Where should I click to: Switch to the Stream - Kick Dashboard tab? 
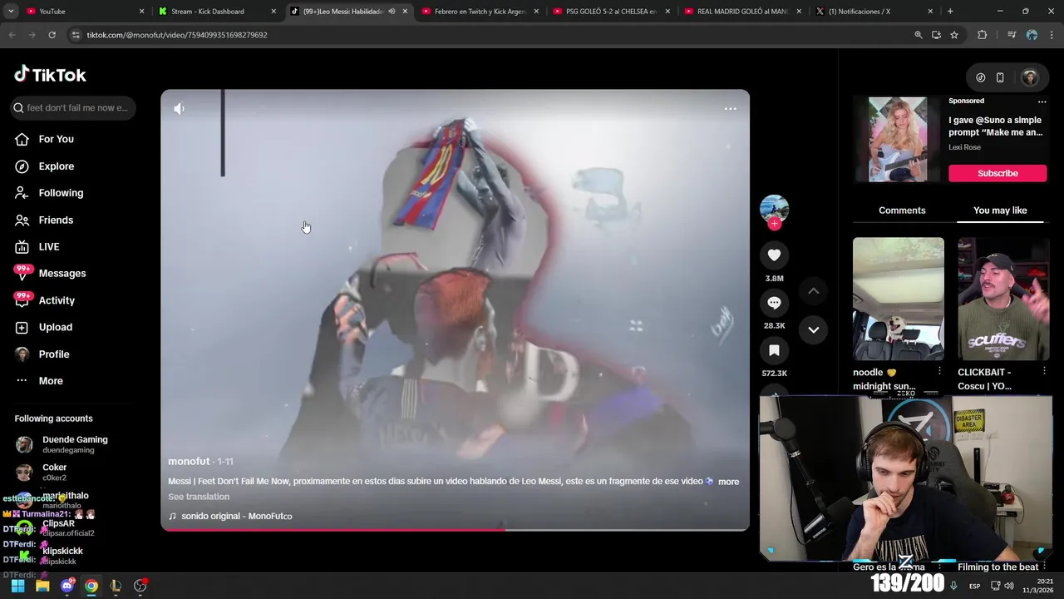(x=216, y=12)
